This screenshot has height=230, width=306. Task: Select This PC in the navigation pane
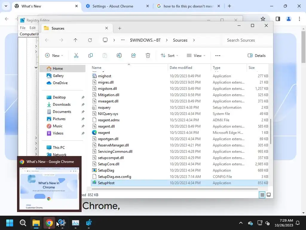tap(62, 147)
